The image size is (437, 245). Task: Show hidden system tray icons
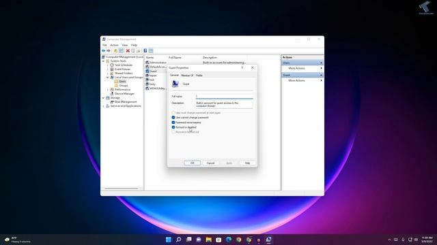[x=389, y=240]
